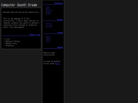Open friend link Binky
Screen dimensions: 138x103
point(49,38)
